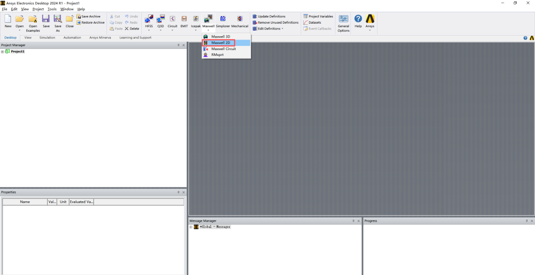The height and width of the screenshot is (275, 535).
Task: Click the Maxwell design icon
Action: click(209, 19)
